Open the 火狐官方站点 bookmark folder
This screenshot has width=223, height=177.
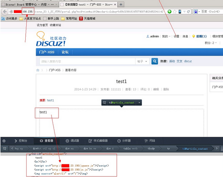tap(30, 18)
